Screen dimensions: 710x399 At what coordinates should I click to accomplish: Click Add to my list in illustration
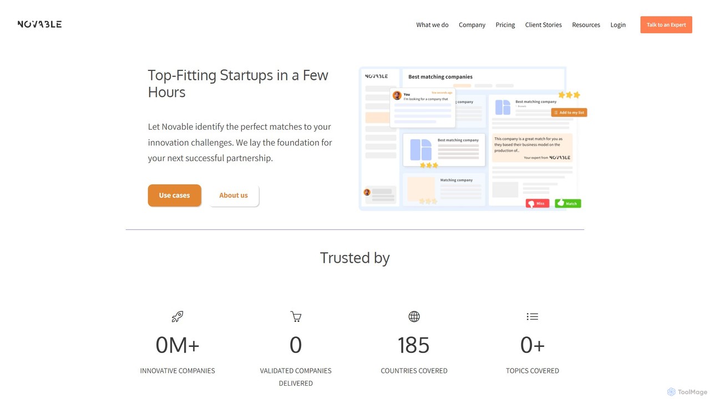pyautogui.click(x=569, y=112)
